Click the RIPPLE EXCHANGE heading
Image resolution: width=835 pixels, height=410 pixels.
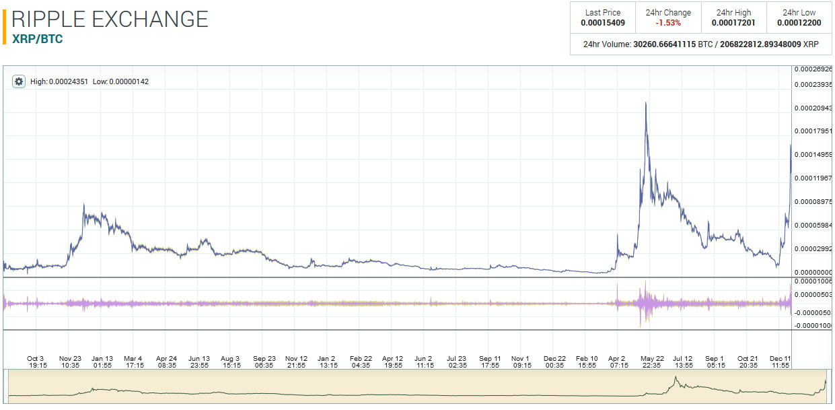click(x=110, y=19)
